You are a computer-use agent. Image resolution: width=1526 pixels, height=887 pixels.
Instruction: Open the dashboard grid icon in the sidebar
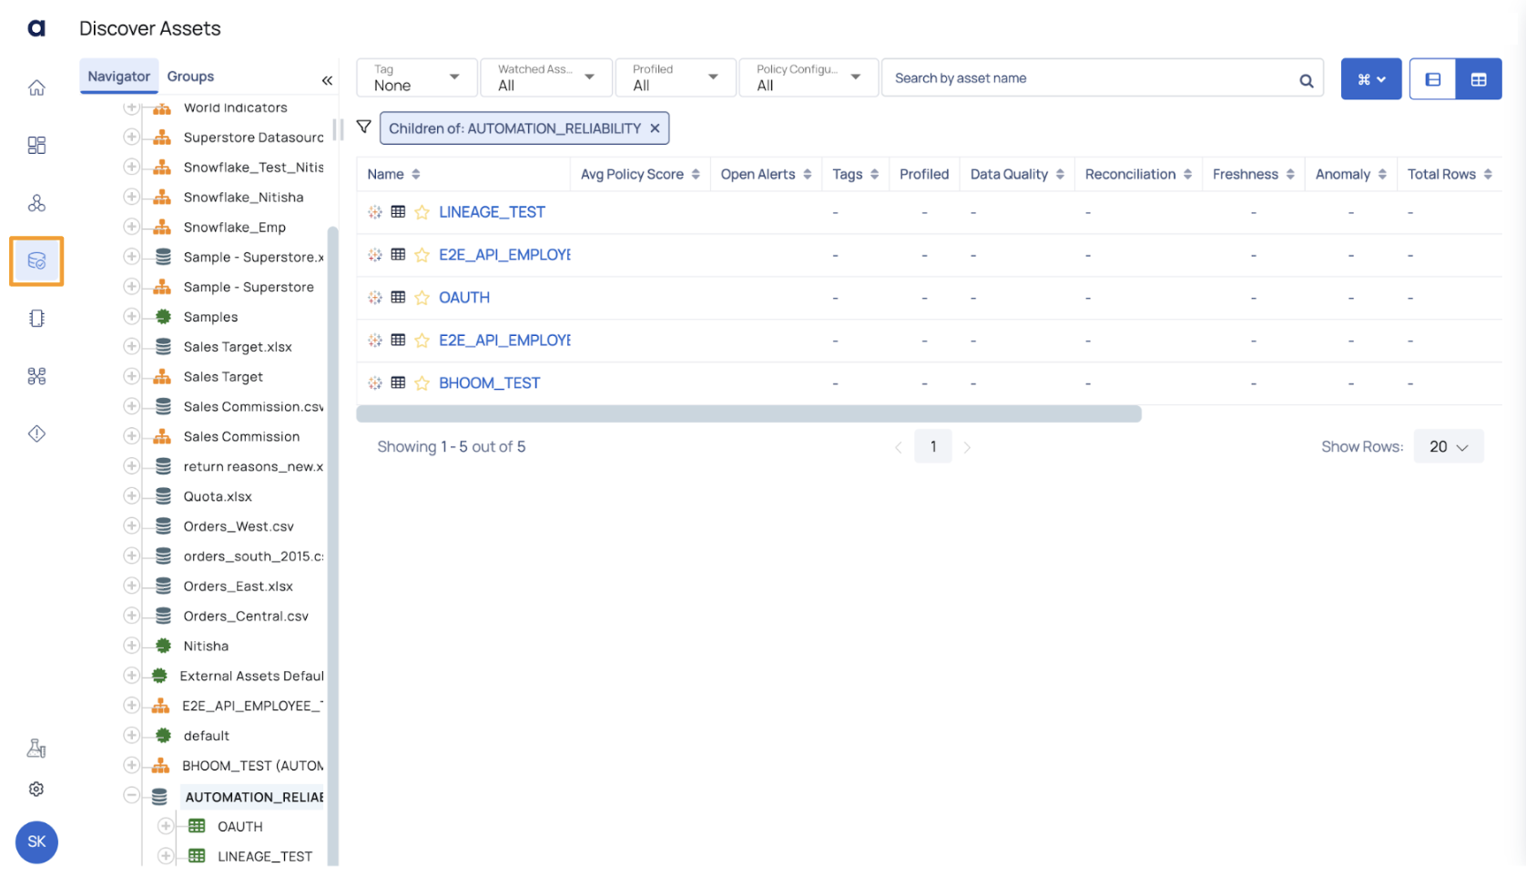tap(36, 145)
